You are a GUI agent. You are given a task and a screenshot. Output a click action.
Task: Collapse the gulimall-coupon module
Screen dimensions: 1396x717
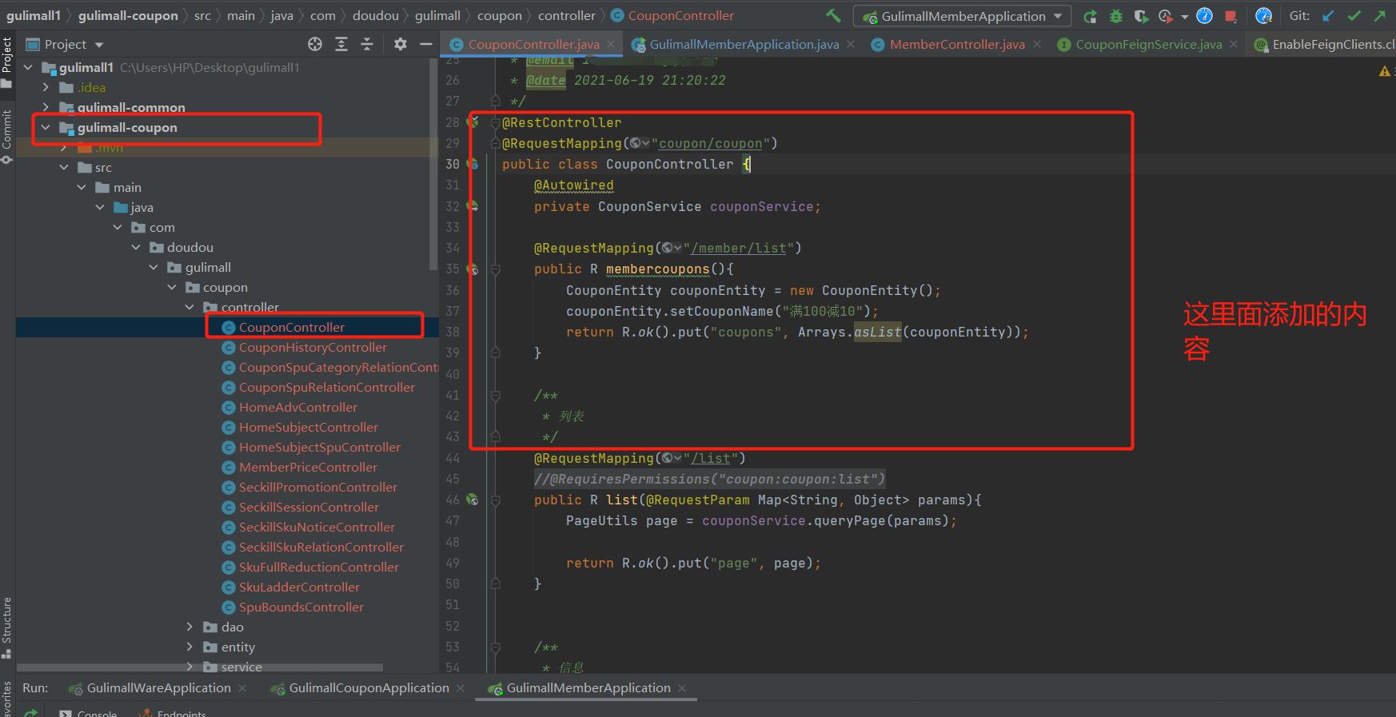pos(46,127)
